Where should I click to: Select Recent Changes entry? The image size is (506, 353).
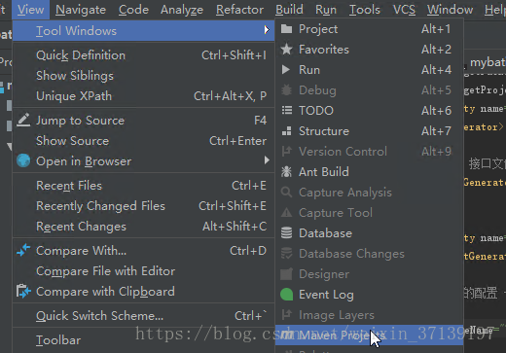(x=143, y=227)
